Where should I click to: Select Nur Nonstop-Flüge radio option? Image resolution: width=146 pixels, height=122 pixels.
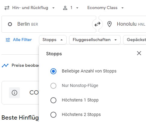coord(53,86)
